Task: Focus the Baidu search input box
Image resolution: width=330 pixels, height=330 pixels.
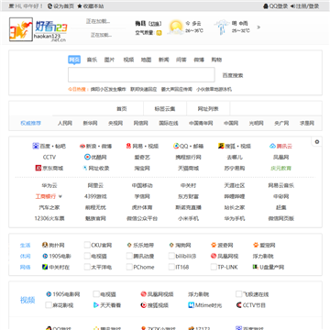Action: tap(141, 75)
